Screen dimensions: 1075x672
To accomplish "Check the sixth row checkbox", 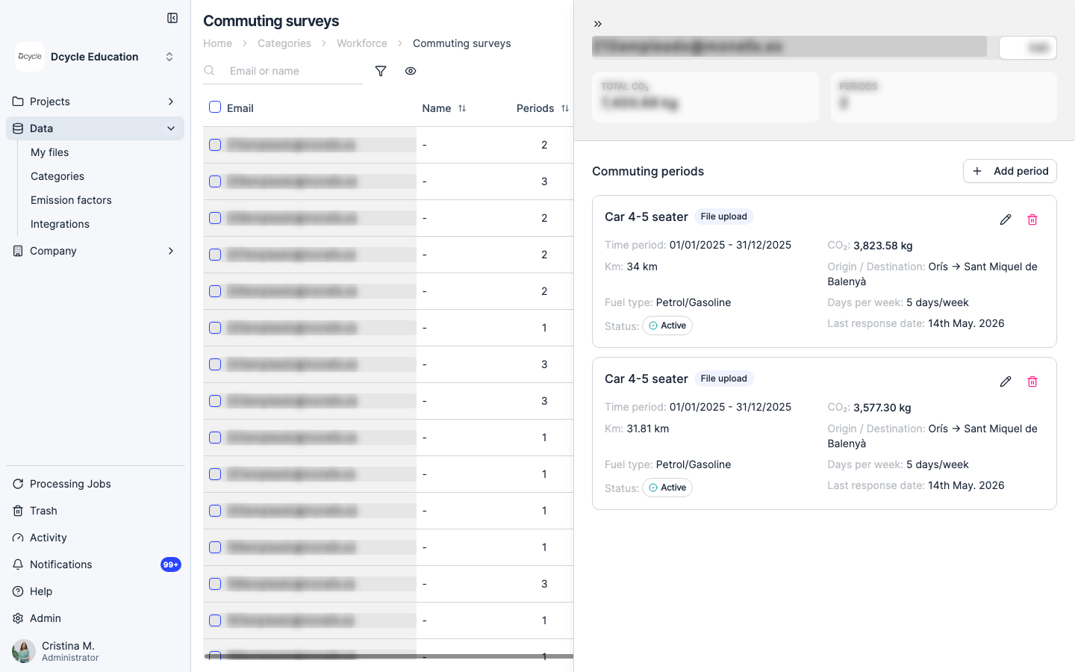I will pyautogui.click(x=215, y=328).
